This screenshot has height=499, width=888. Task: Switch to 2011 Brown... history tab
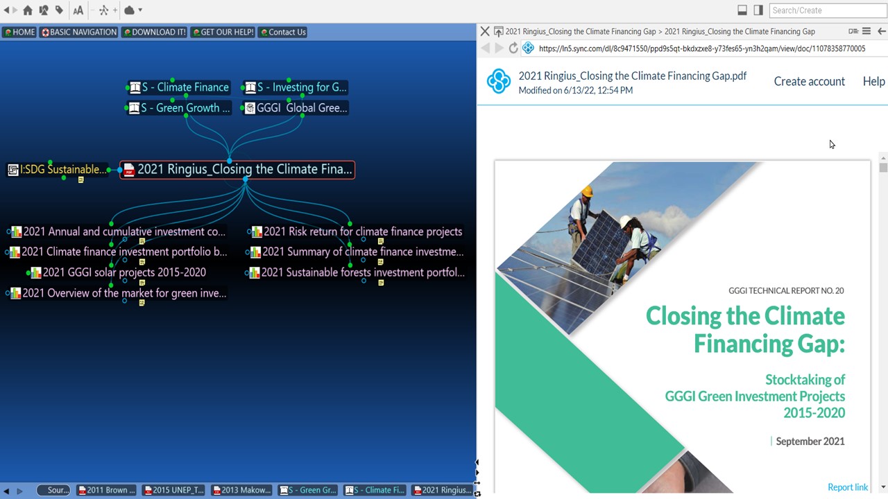pos(107,490)
